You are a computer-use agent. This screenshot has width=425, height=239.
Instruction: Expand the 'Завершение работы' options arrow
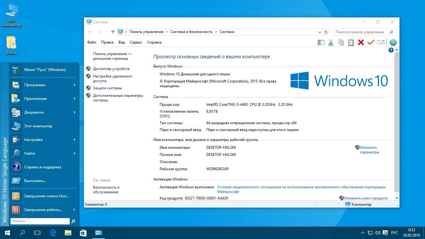pos(75,210)
